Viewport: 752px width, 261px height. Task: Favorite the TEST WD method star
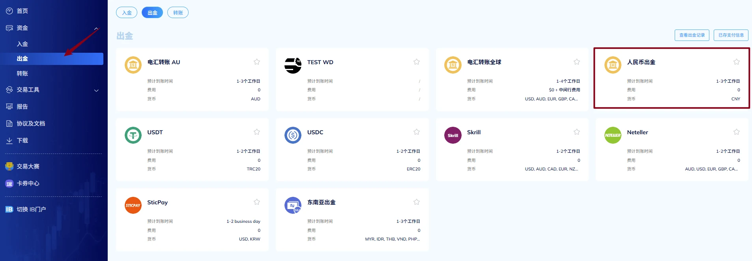coord(417,62)
